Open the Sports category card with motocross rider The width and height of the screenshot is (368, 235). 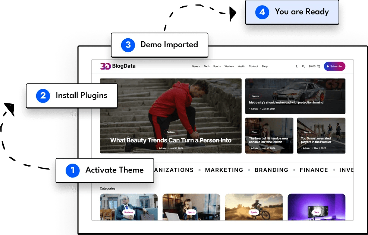tap(254, 207)
